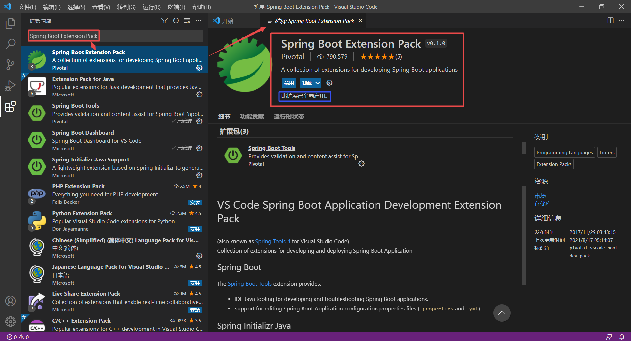The image size is (631, 341).
Task: Open the Run and Debug view
Action: tap(10, 86)
